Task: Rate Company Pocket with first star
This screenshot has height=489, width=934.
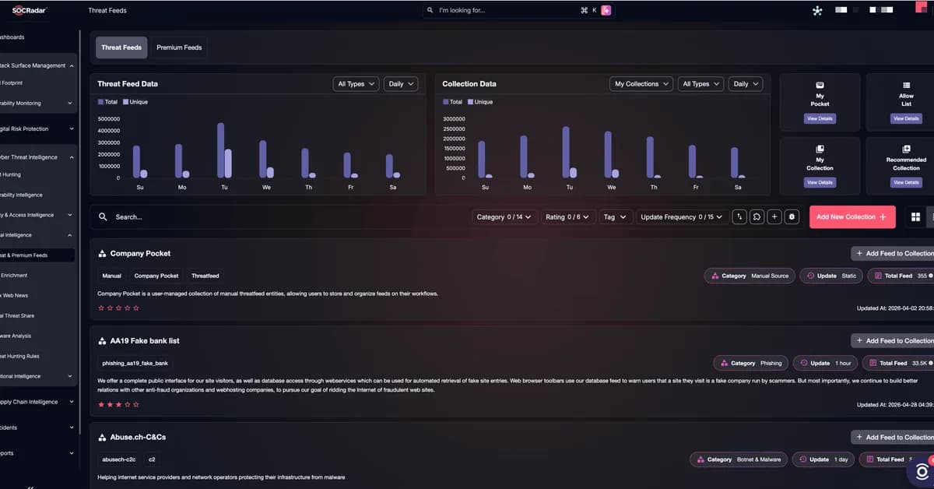Action: [x=101, y=308]
